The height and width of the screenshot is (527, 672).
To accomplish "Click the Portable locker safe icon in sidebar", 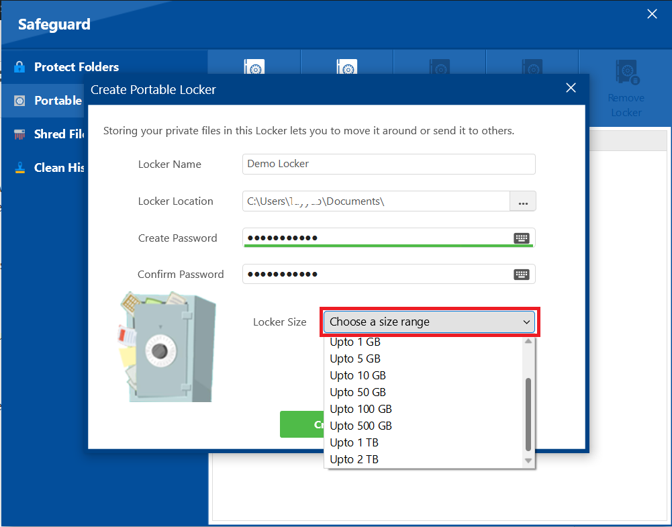I will click(19, 101).
